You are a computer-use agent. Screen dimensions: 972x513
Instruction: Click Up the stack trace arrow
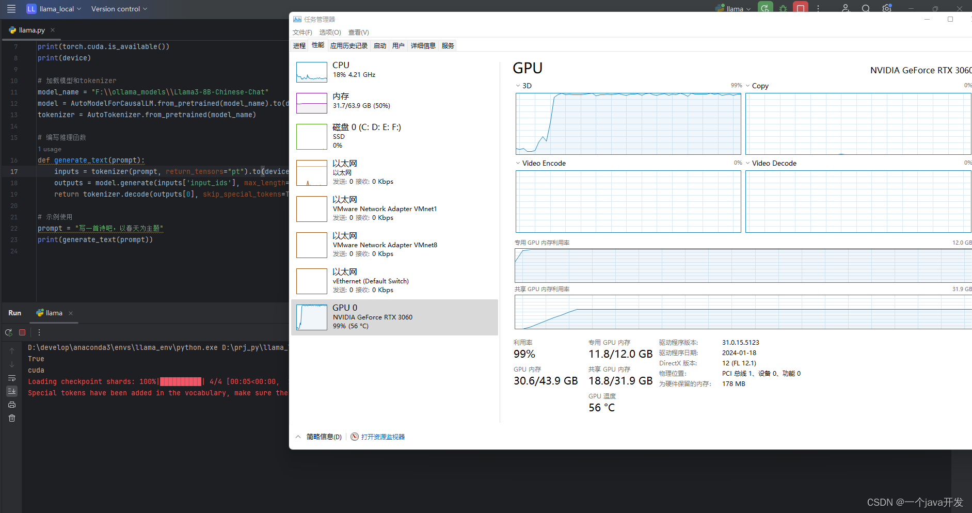tap(12, 351)
